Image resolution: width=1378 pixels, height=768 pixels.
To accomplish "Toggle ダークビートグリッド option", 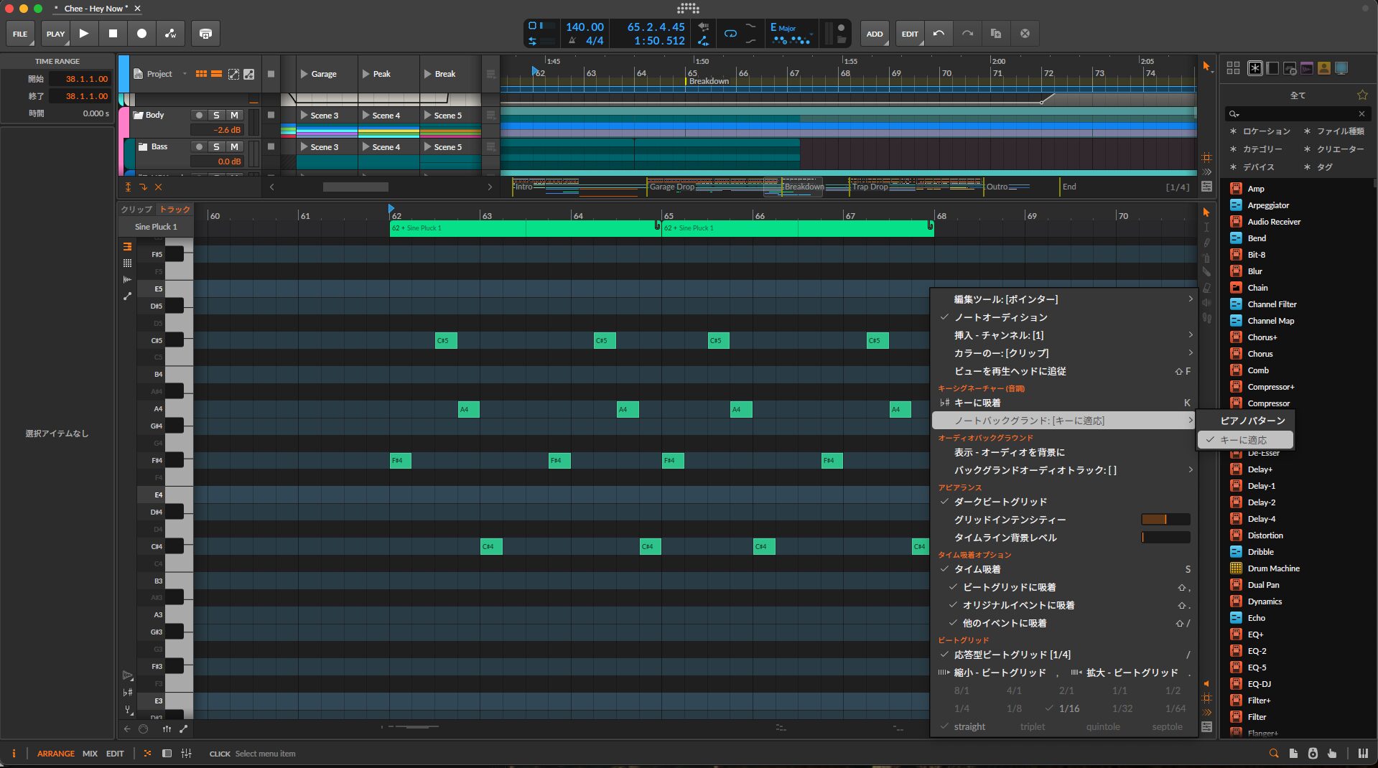I will point(1000,502).
